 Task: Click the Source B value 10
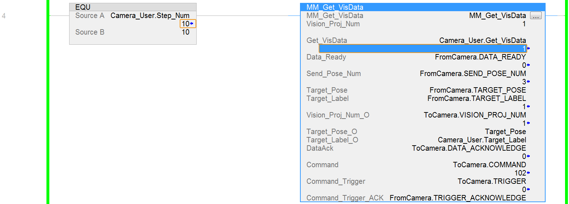pos(185,32)
